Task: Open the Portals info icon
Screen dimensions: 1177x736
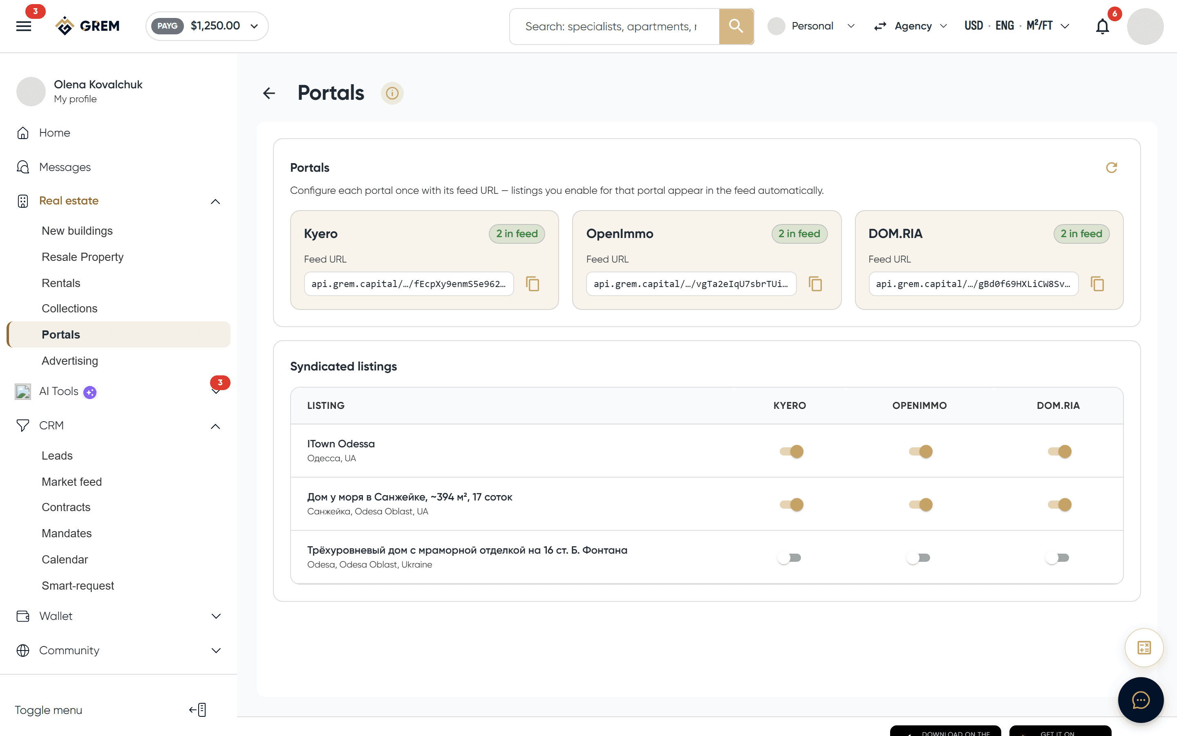Action: 392,93
